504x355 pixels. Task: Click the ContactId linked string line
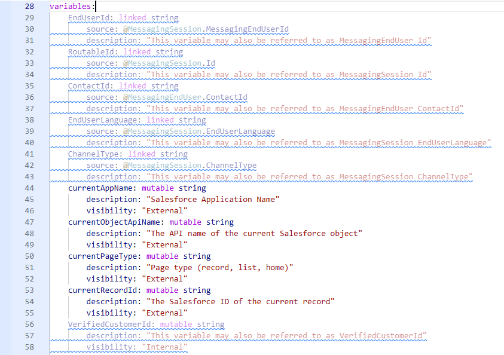(123, 86)
